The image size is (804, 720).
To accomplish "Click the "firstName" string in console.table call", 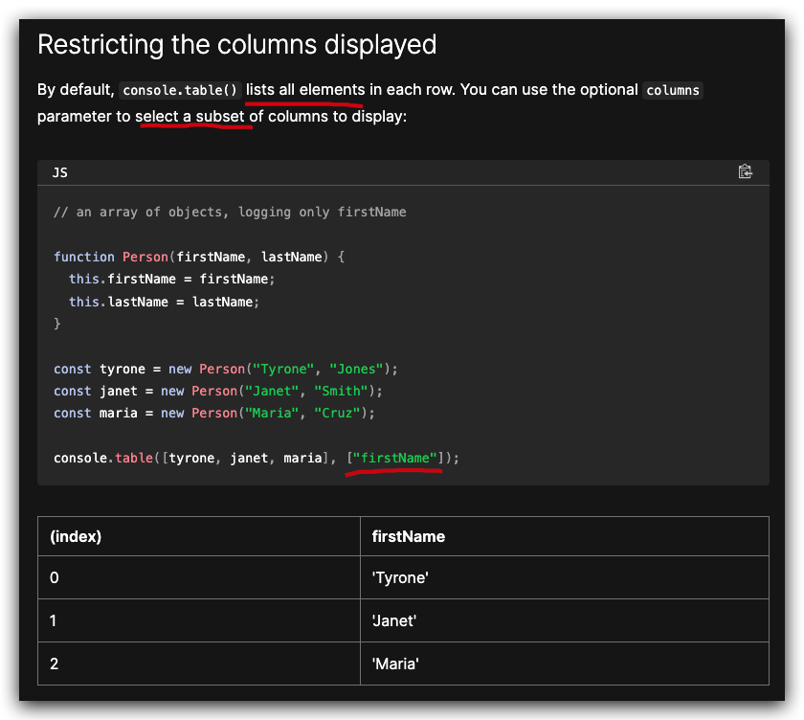I will [394, 458].
